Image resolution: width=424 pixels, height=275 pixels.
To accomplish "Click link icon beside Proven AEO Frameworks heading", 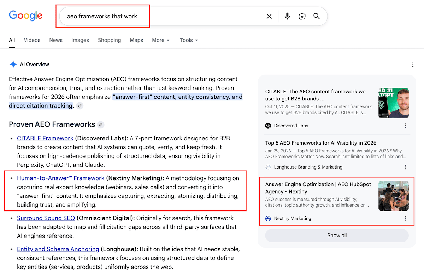I will [101, 124].
